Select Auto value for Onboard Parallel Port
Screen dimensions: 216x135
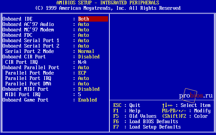[x=83, y=67]
